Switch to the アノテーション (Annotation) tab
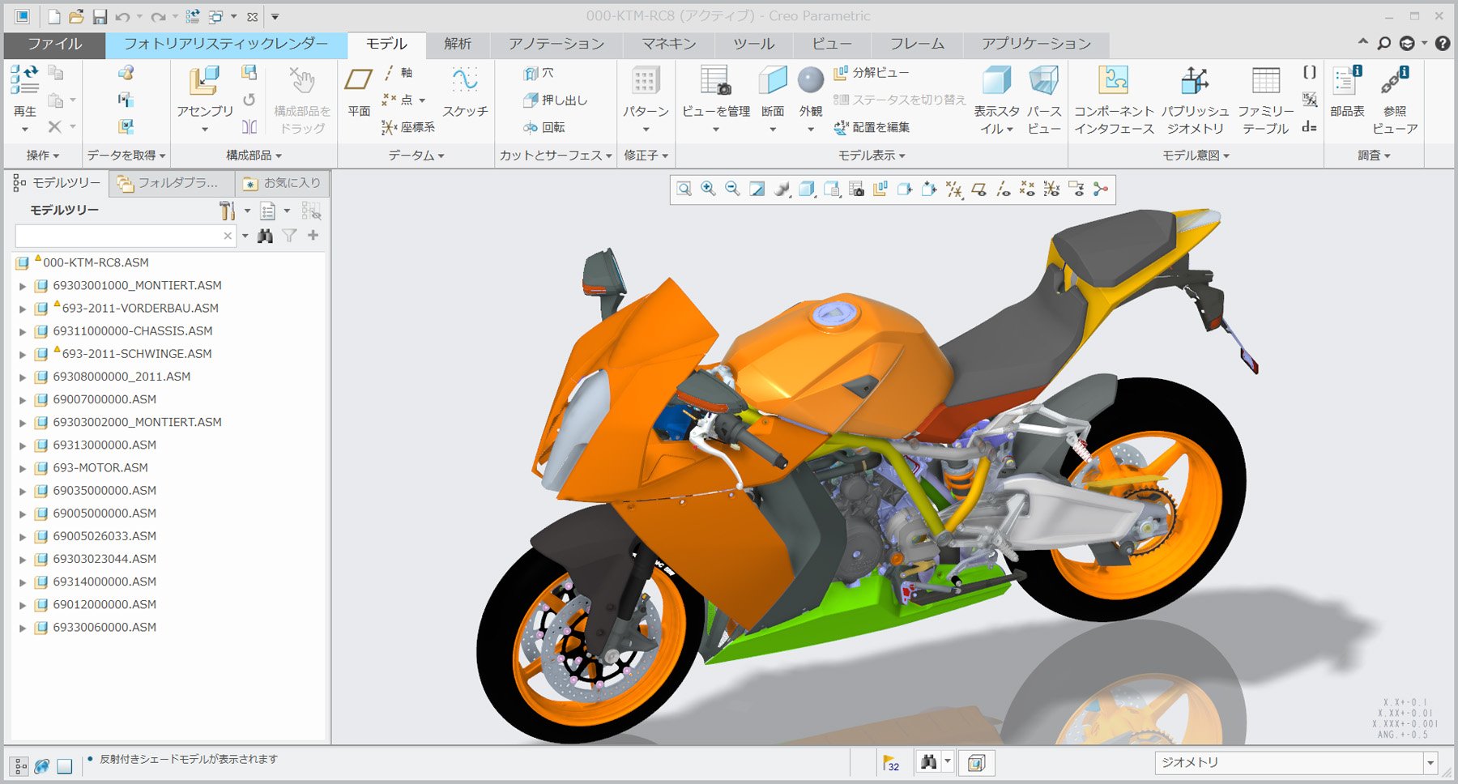The height and width of the screenshot is (784, 1458). pyautogui.click(x=556, y=45)
